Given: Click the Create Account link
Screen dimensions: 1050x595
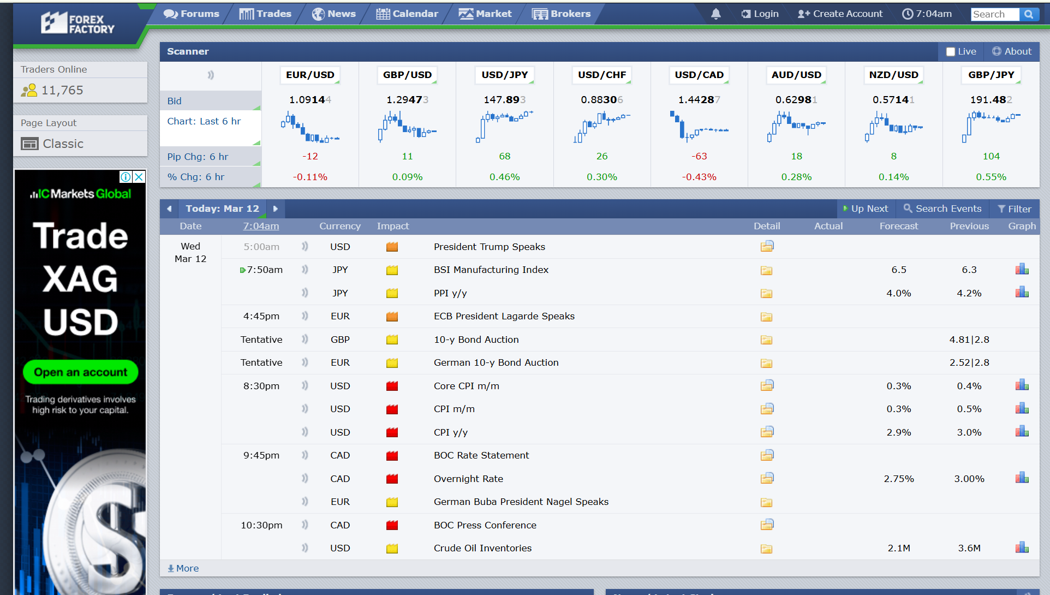Looking at the screenshot, I should 840,14.
